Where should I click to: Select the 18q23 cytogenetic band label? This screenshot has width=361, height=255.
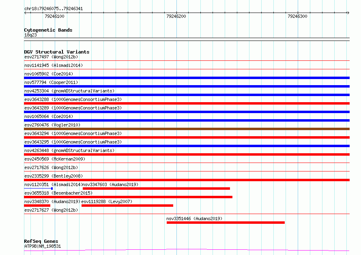30,35
